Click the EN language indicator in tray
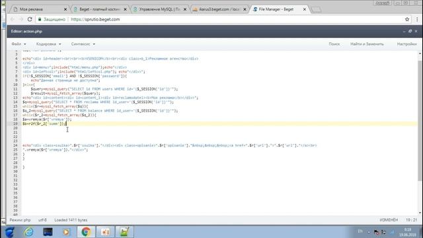Image resolution: width=423 pixels, height=238 pixels. [360, 231]
